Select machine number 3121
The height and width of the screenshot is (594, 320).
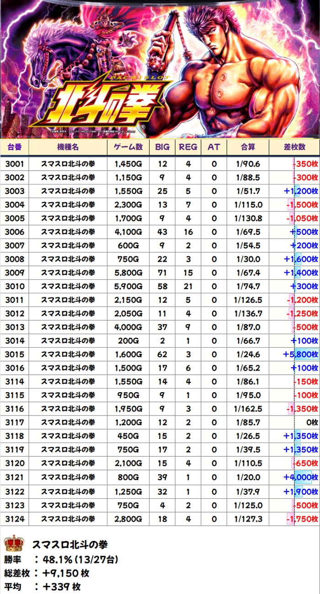coord(15,478)
